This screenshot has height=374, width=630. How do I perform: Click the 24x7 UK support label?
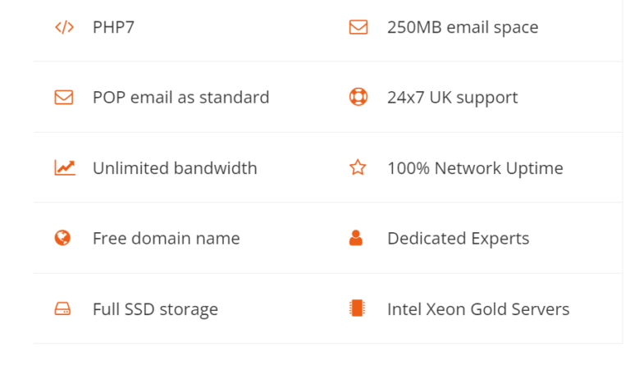(452, 98)
